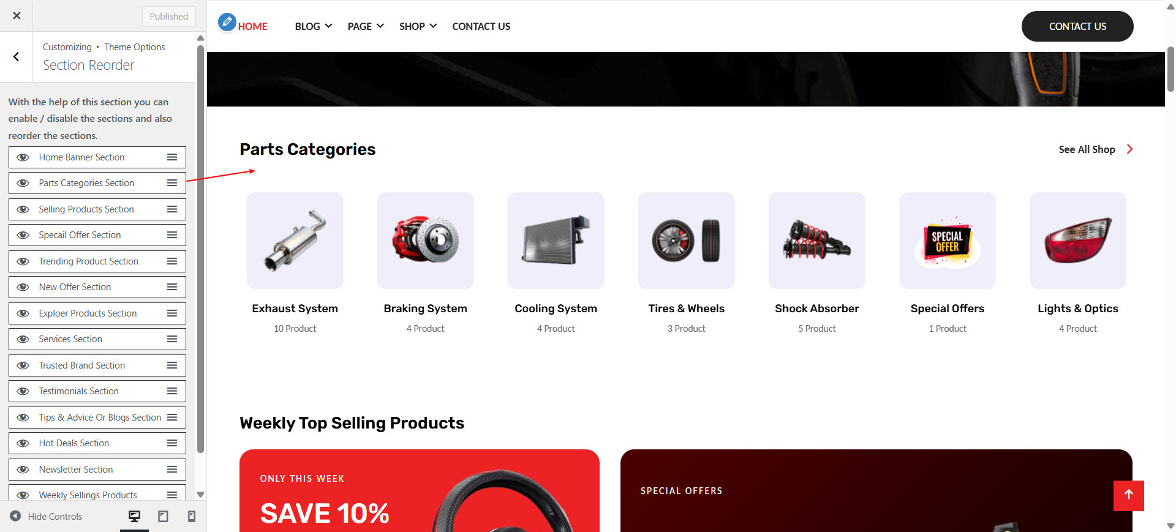1176x532 pixels.
Task: Click the customizer panel vertical scrollbar
Action: [200, 248]
